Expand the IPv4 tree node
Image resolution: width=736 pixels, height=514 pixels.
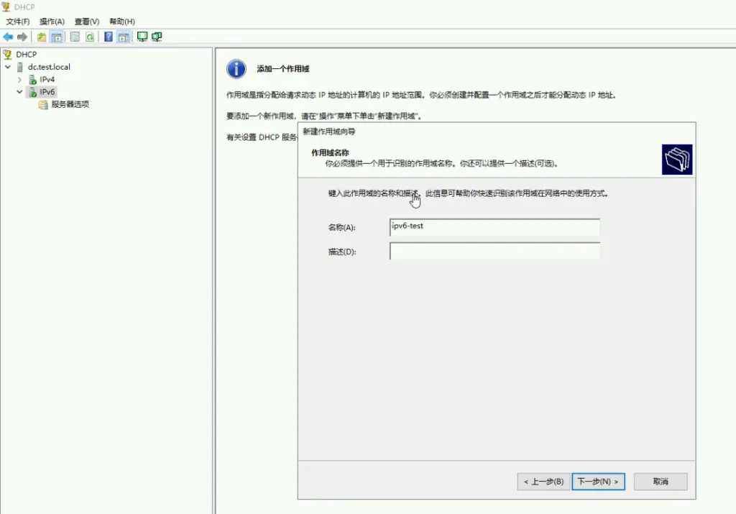pyautogui.click(x=20, y=79)
